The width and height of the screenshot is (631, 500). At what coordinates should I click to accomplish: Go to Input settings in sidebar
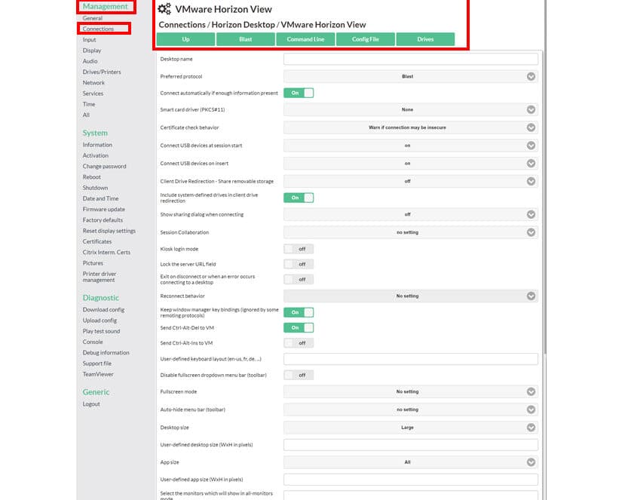click(90, 39)
